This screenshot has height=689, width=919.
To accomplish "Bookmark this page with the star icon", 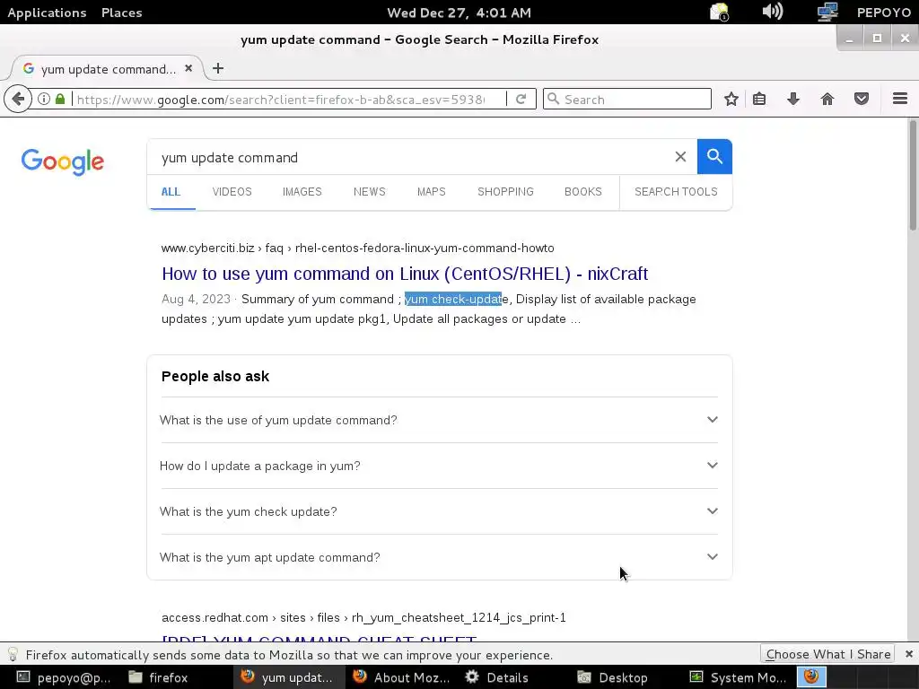I will (731, 99).
